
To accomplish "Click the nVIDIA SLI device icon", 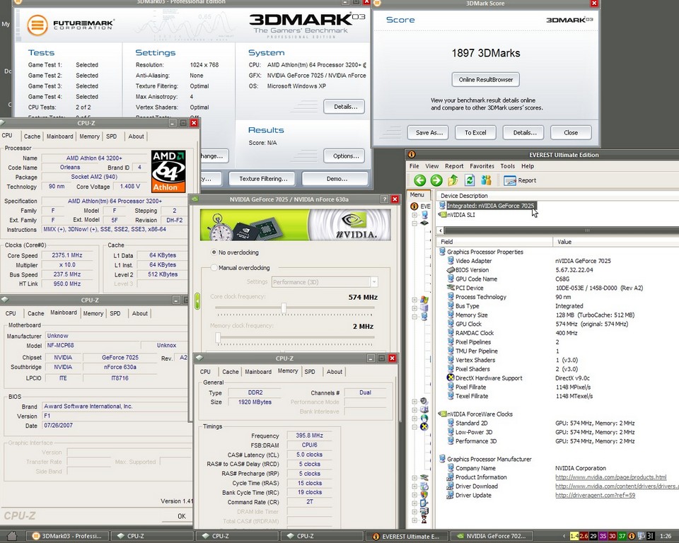I will click(x=442, y=215).
